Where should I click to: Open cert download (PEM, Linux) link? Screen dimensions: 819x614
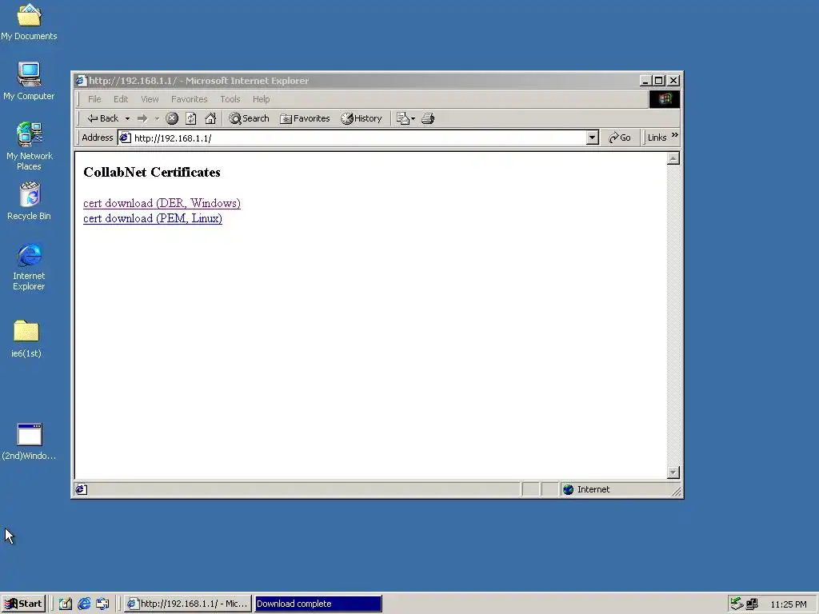pos(153,218)
